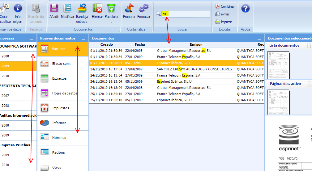Screen dimensions: 312x171
Task: Select EFFICIENTA TECH company node
Action: tap(18, 86)
